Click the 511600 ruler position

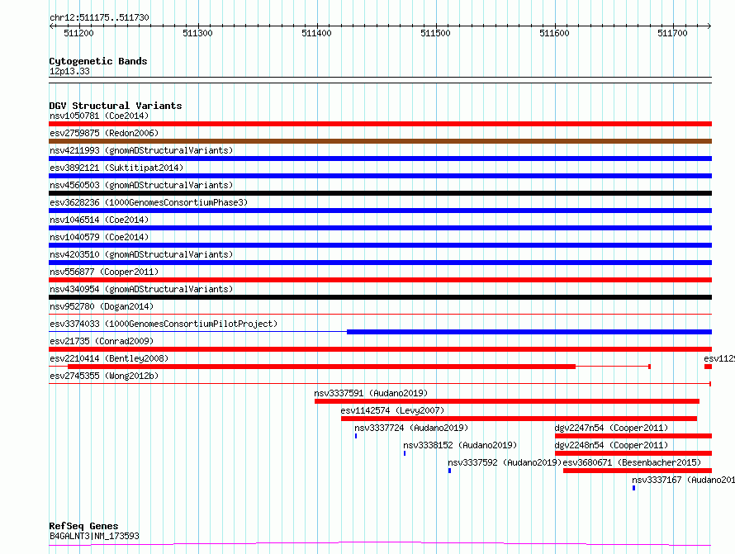point(554,33)
